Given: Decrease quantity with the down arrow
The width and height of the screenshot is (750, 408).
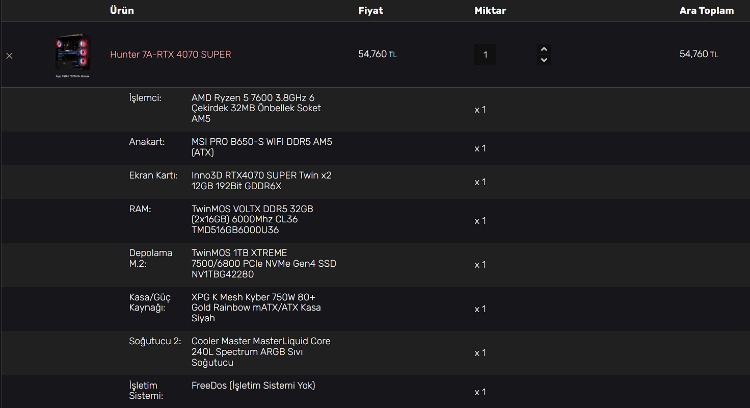Looking at the screenshot, I should (x=544, y=60).
